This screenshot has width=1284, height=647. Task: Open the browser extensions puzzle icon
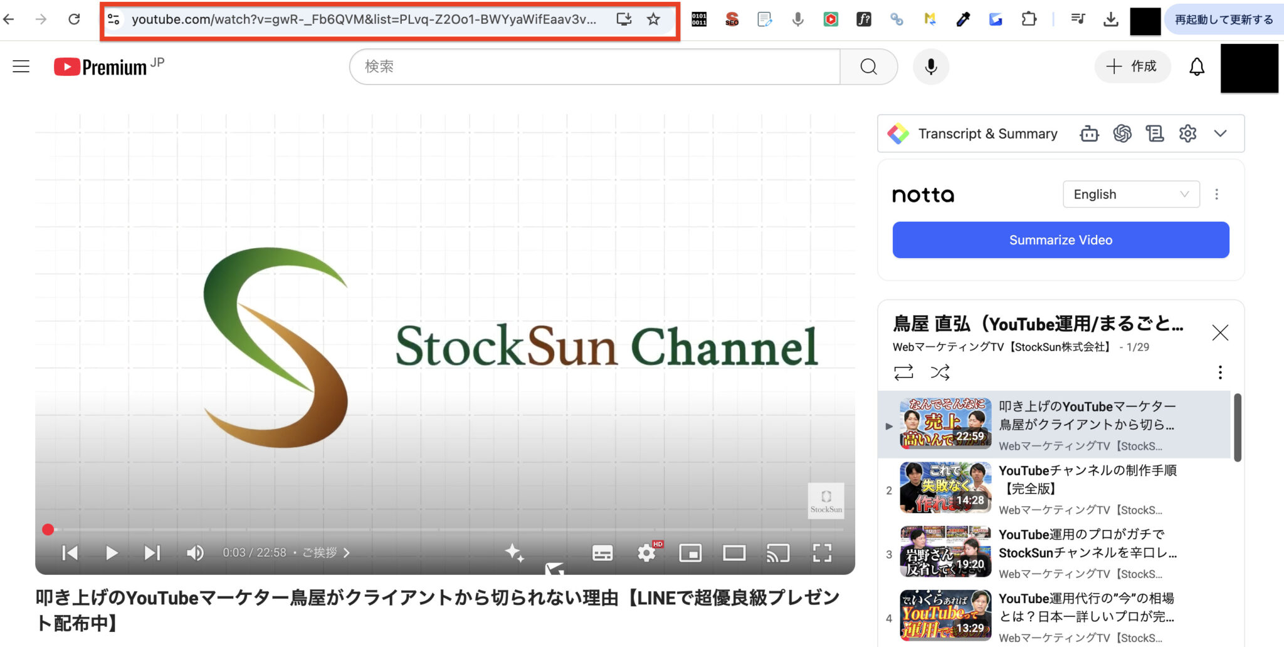pyautogui.click(x=1028, y=19)
